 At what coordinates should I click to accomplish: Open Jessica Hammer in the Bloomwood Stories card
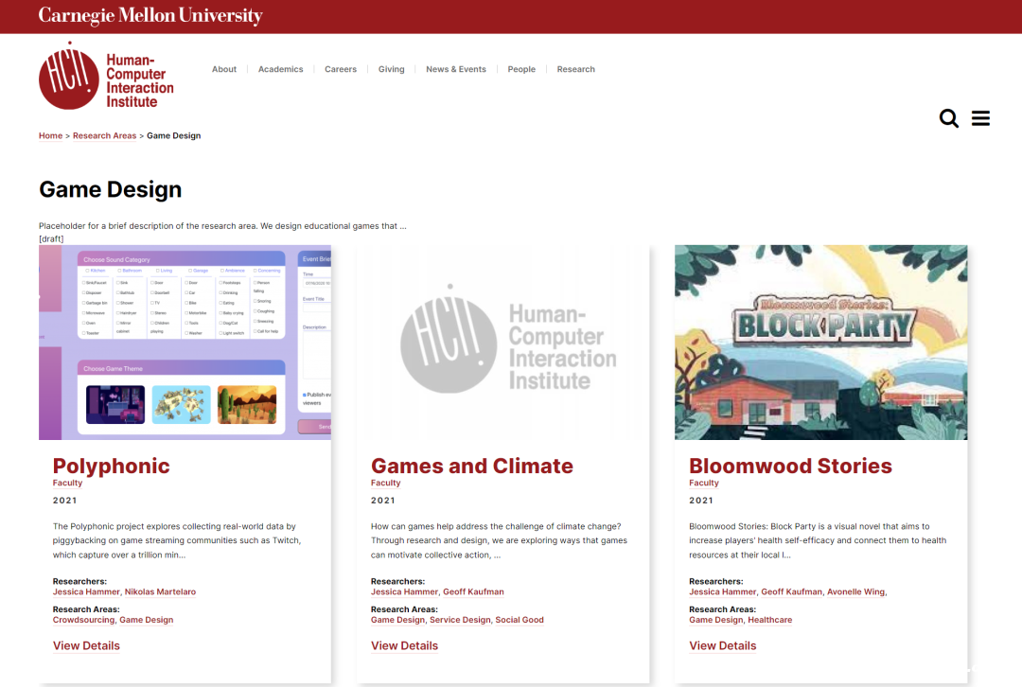tap(722, 591)
